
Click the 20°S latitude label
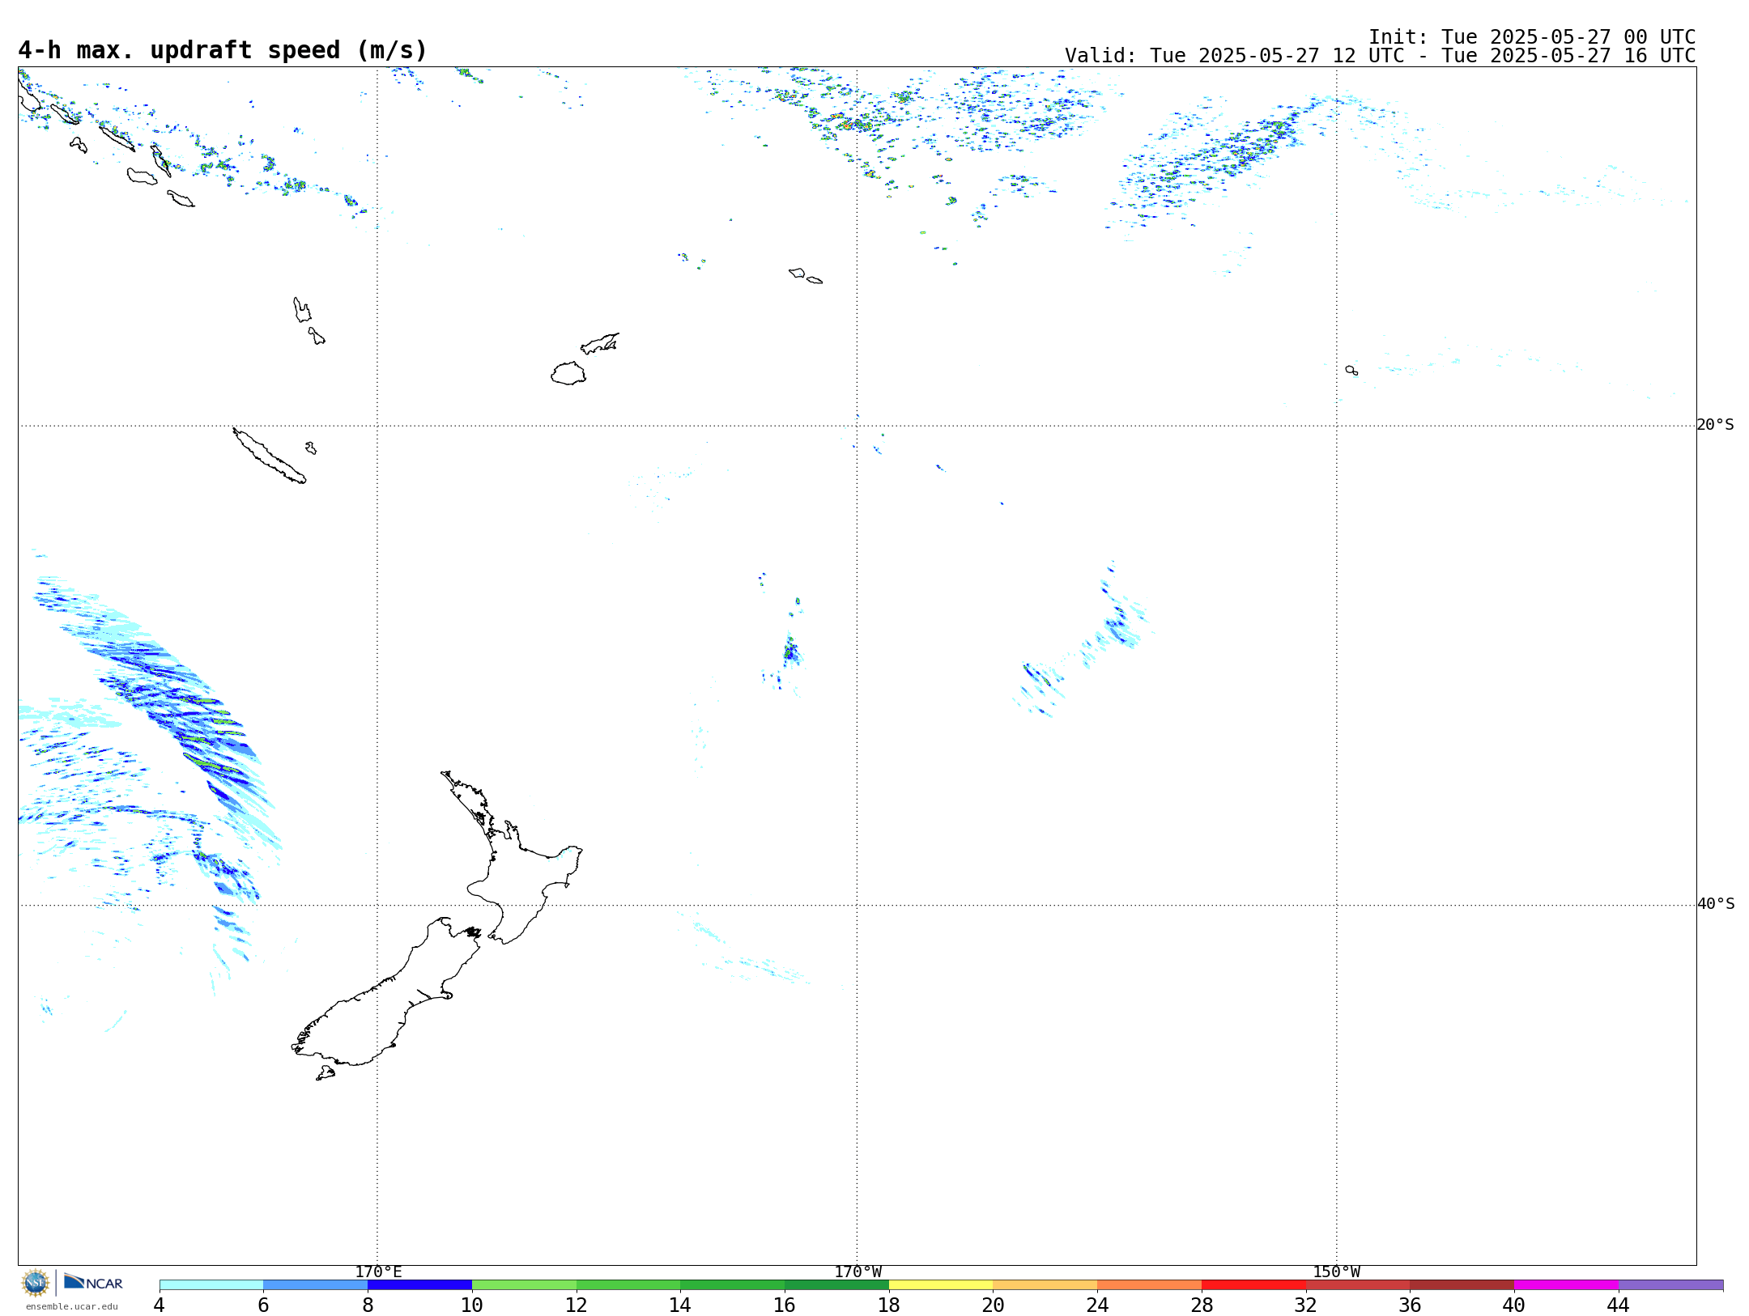1715,425
